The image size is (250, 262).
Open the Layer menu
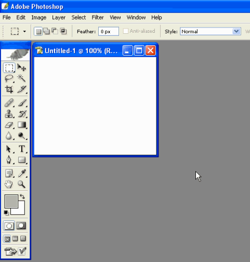(x=59, y=18)
